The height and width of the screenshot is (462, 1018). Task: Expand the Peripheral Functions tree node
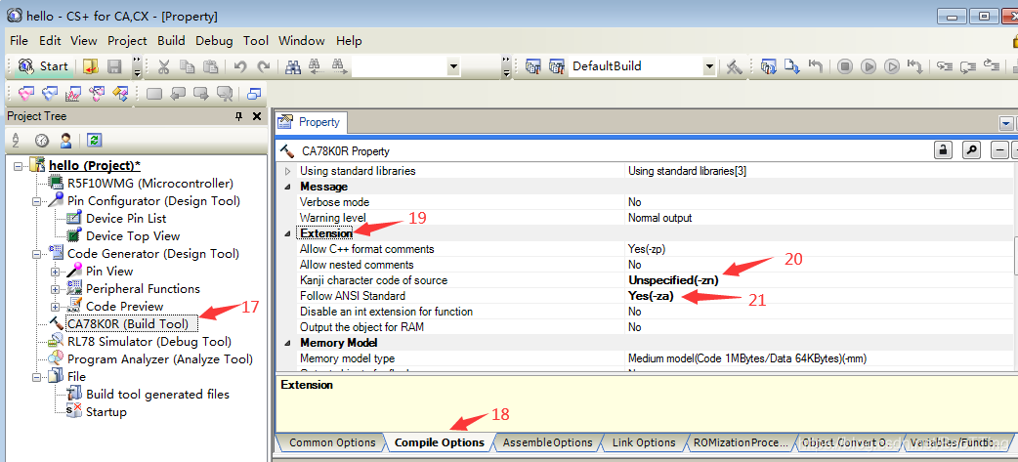(x=55, y=289)
